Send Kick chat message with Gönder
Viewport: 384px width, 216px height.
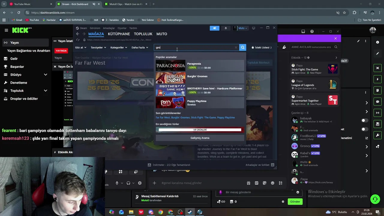pyautogui.click(x=295, y=202)
